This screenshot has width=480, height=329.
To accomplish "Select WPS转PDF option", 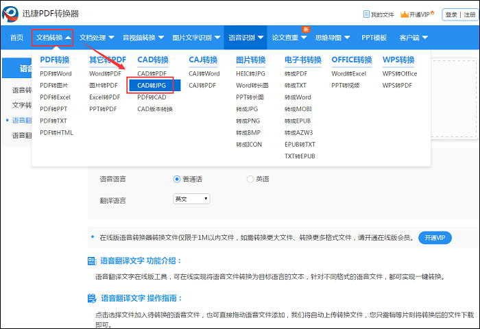I will [397, 86].
